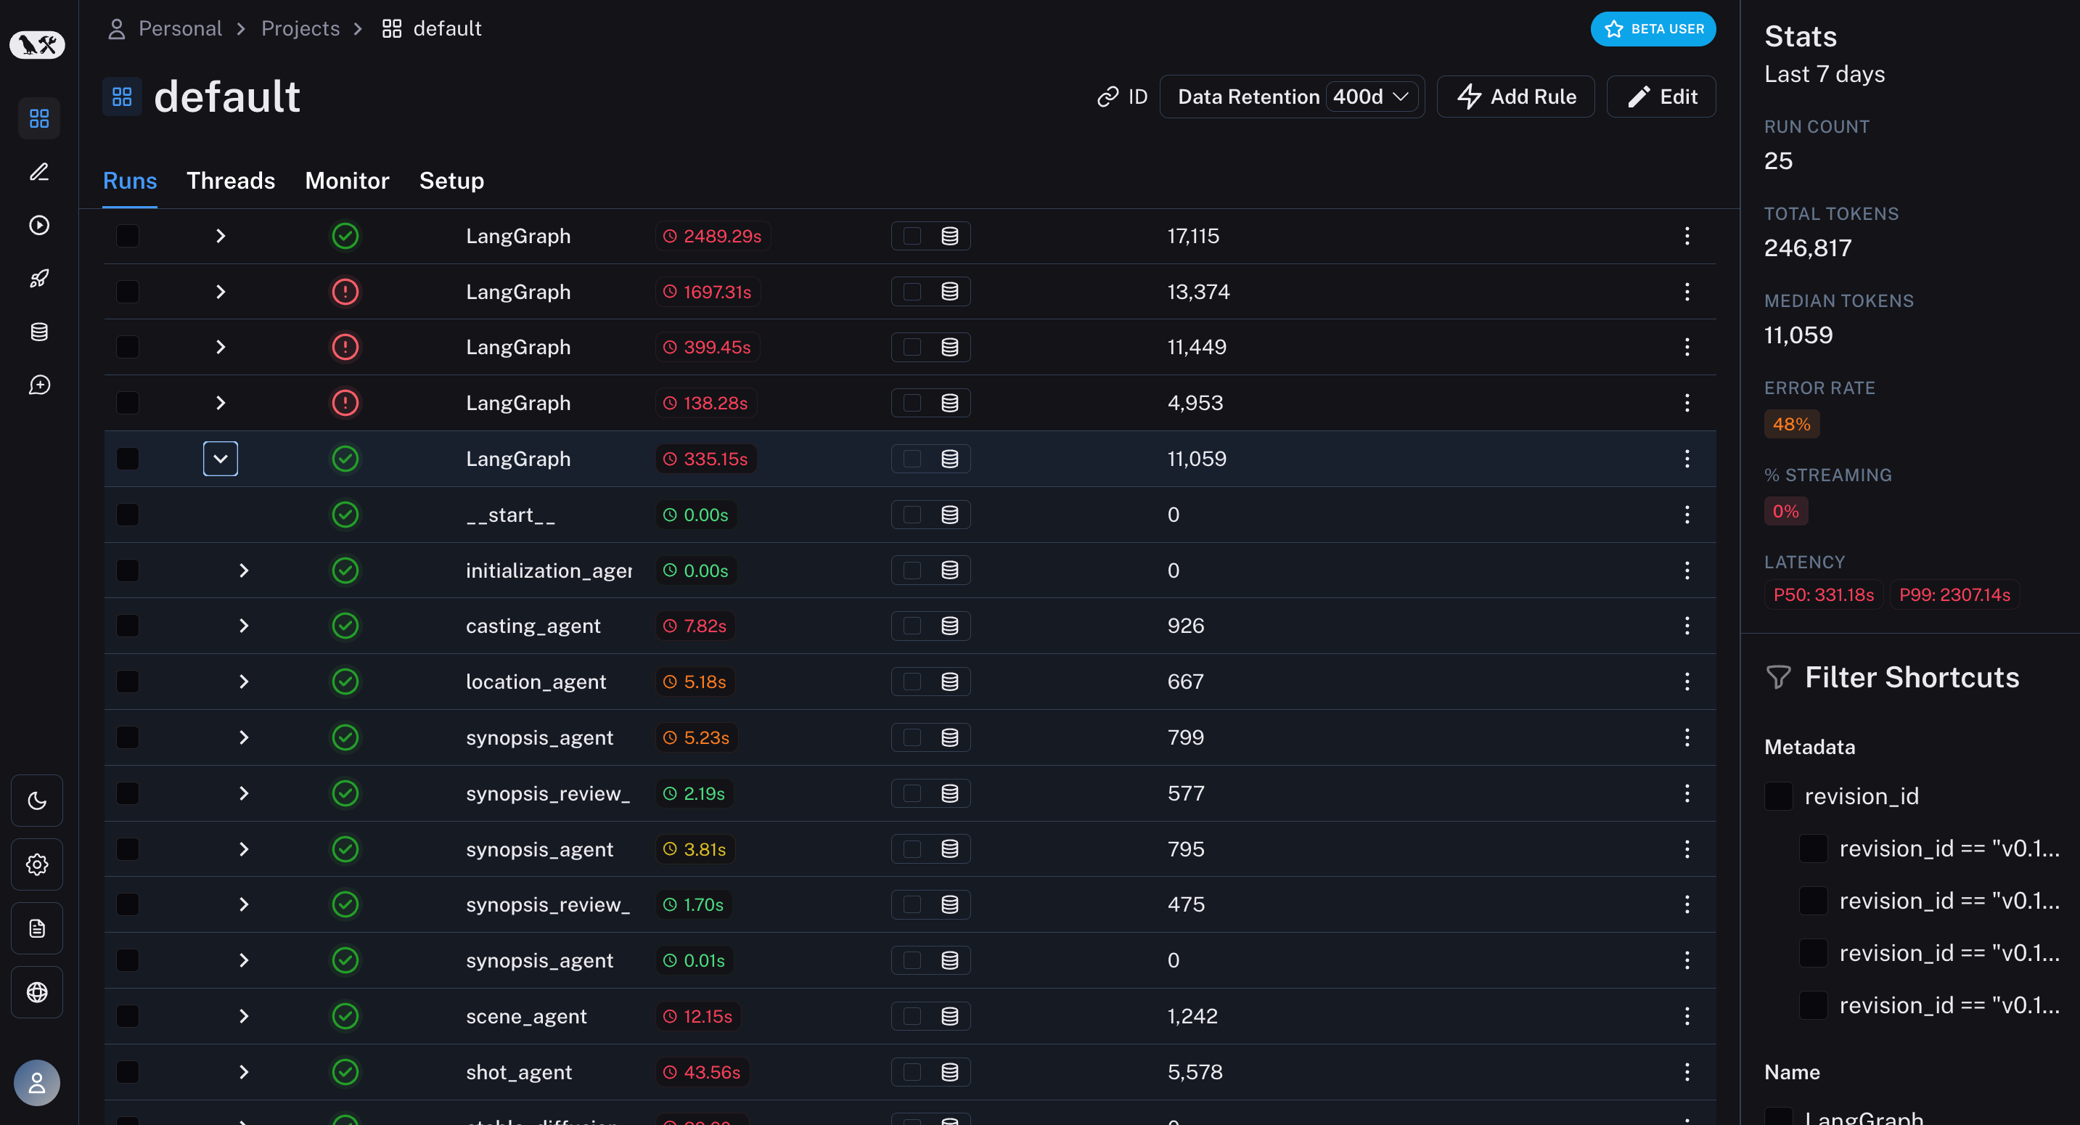This screenshot has width=2080, height=1125.
Task: Collapse the 335.15s LangGraph run
Action: [x=221, y=459]
